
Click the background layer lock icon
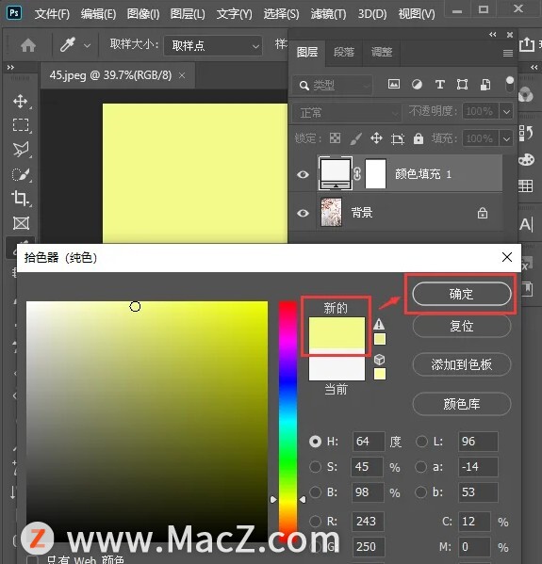pos(483,213)
